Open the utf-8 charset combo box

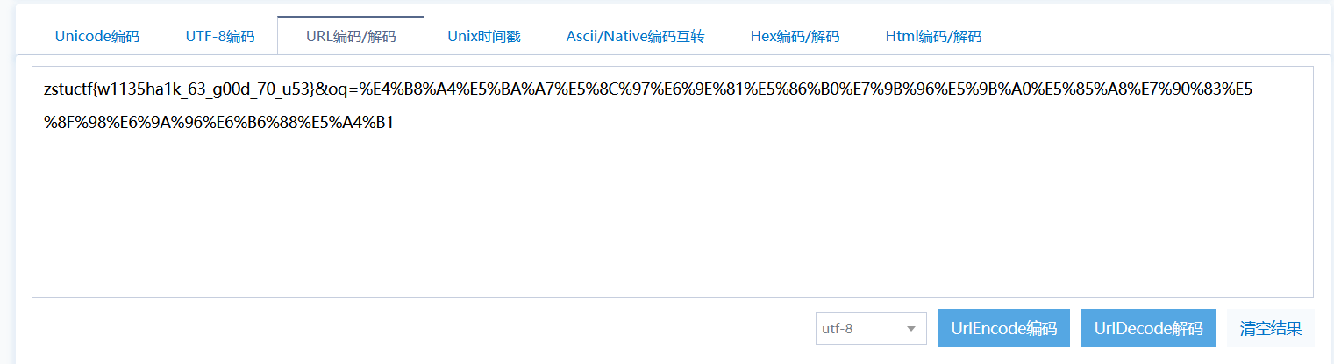(871, 329)
